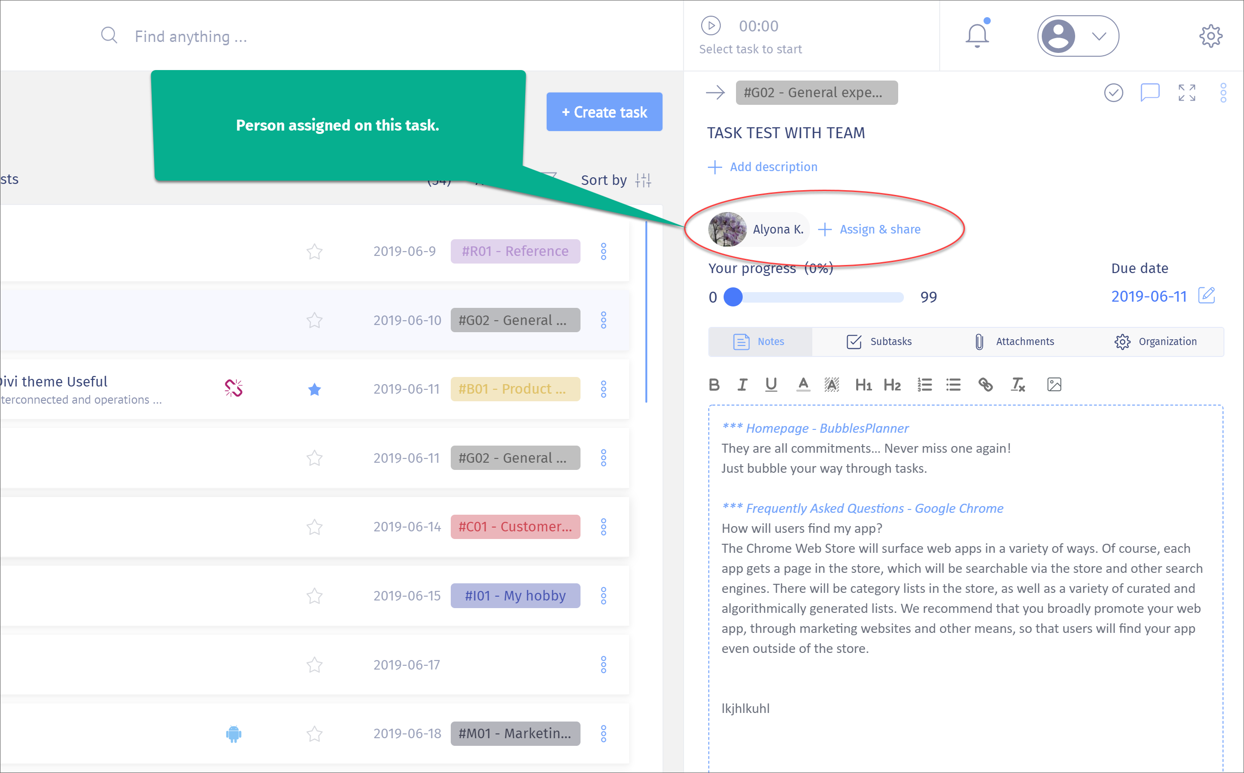Star the 2019-06-15 task
The height and width of the screenshot is (773, 1244).
(314, 596)
